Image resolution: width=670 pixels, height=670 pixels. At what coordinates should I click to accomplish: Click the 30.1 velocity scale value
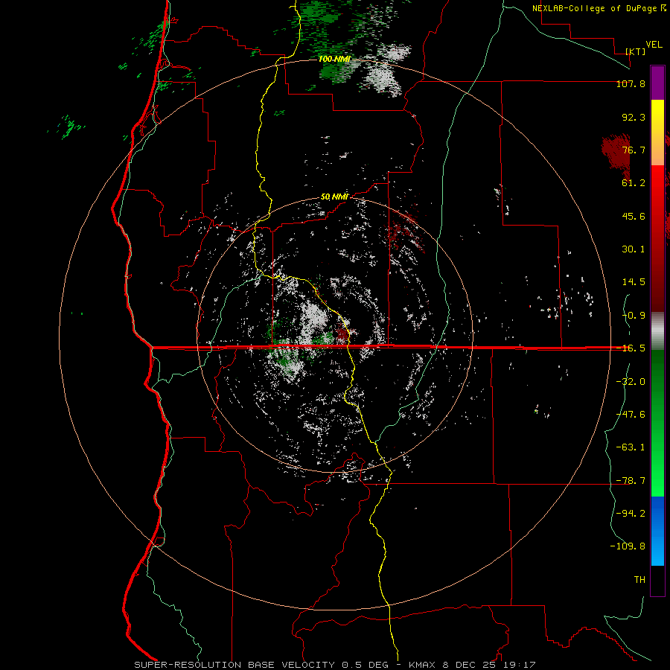(x=634, y=249)
